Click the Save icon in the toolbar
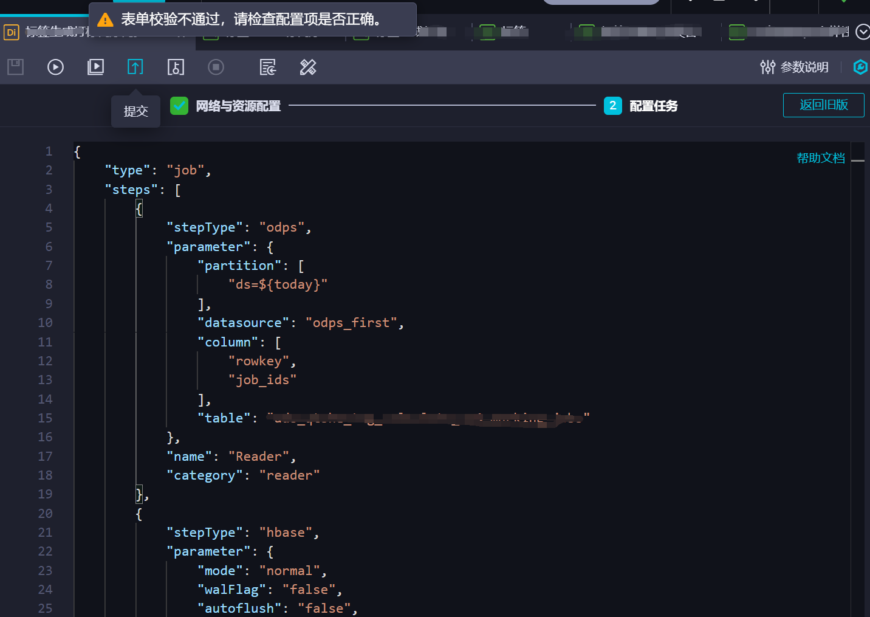The width and height of the screenshot is (870, 617). [15, 67]
